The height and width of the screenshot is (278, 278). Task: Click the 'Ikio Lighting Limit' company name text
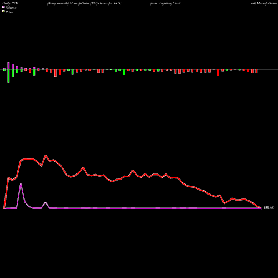[x=165, y=3]
